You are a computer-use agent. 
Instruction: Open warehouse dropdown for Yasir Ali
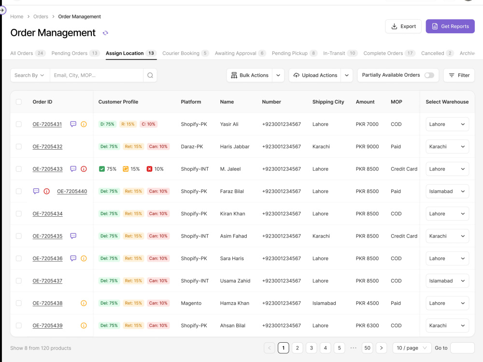[x=447, y=124]
